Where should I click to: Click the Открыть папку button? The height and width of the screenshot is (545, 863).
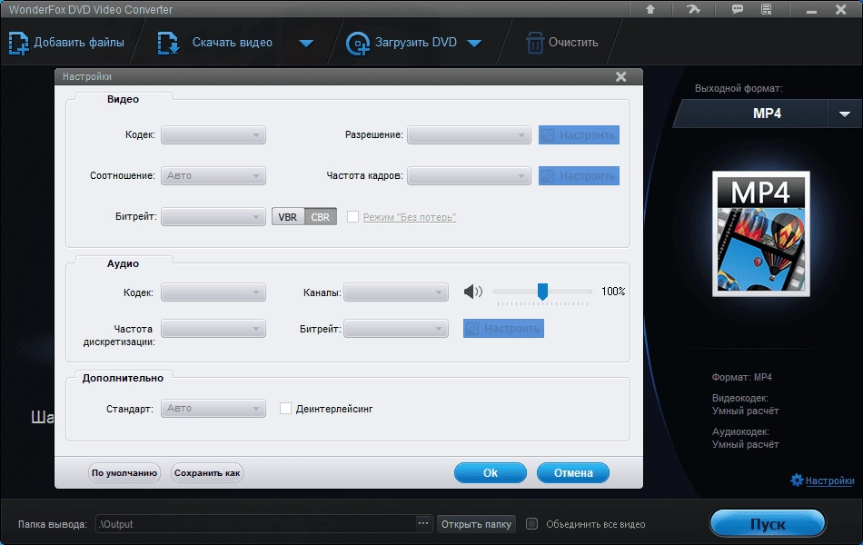coord(476,524)
